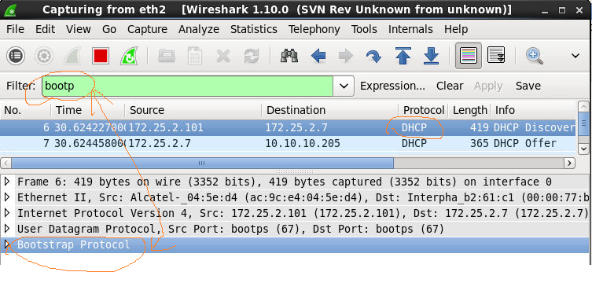Jump to the first packet icon

(x=403, y=57)
